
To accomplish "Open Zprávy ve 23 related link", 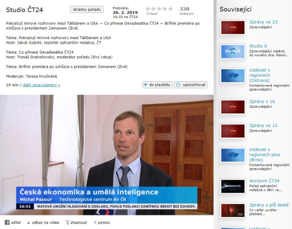I will (263, 22).
